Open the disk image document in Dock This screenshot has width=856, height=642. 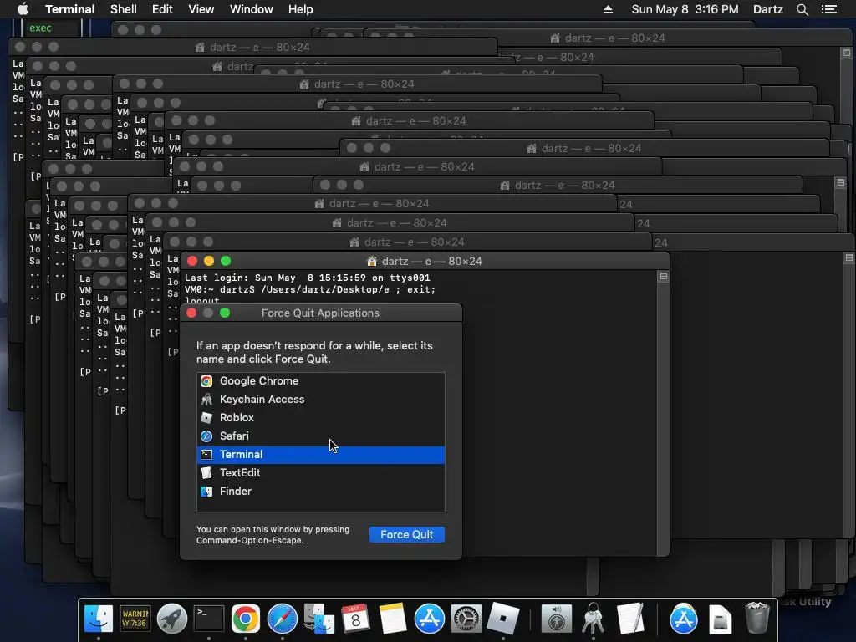[720, 619]
